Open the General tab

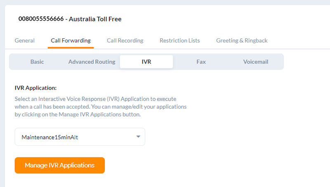point(25,40)
